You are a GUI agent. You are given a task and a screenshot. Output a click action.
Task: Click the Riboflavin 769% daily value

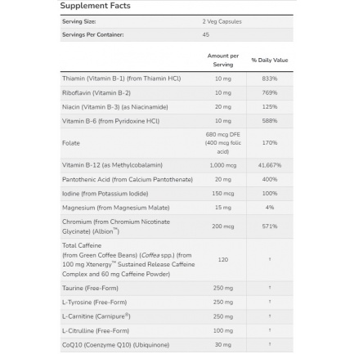(270, 93)
